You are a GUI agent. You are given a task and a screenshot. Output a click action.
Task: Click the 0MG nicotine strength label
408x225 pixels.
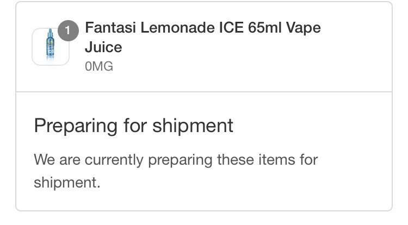(x=98, y=67)
